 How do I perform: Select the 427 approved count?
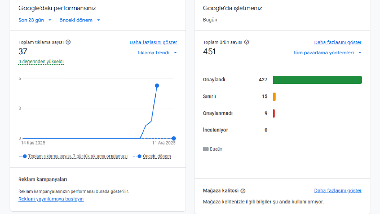[263, 80]
